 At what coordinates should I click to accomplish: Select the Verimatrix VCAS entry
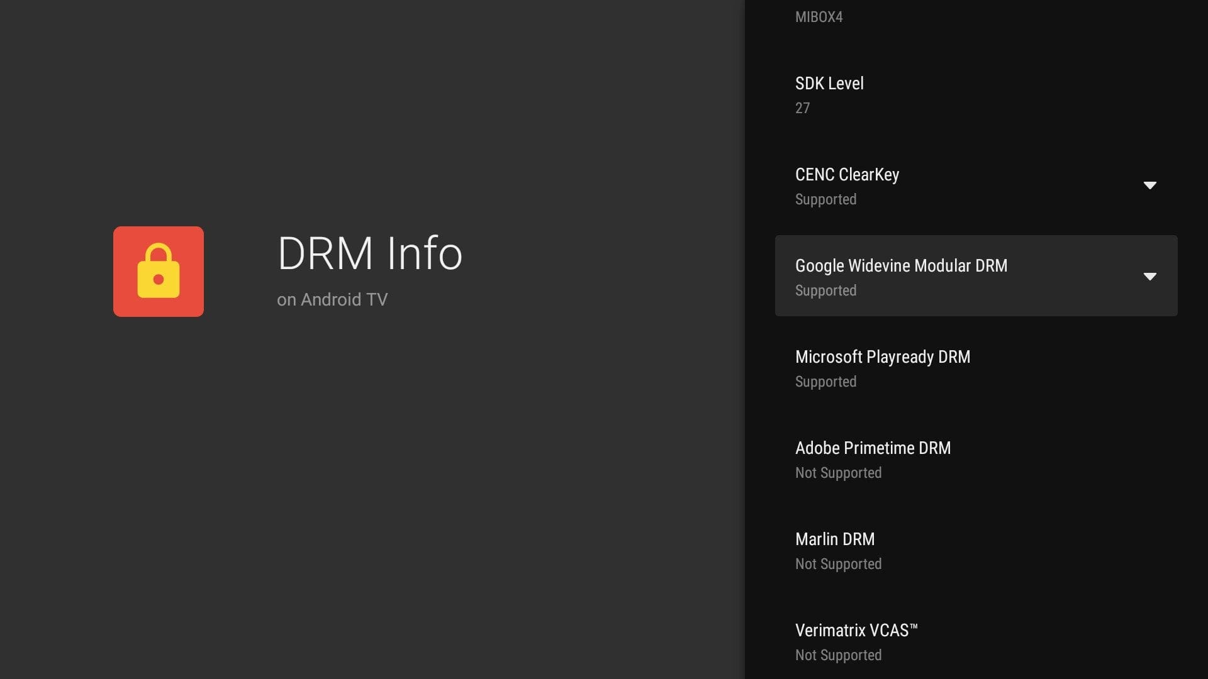(856, 631)
